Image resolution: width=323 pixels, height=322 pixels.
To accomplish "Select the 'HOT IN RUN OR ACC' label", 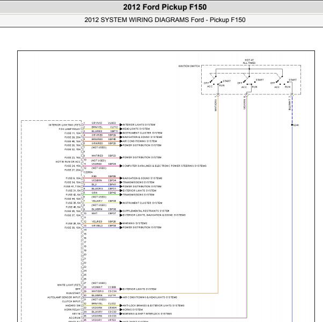I will pos(68,162).
